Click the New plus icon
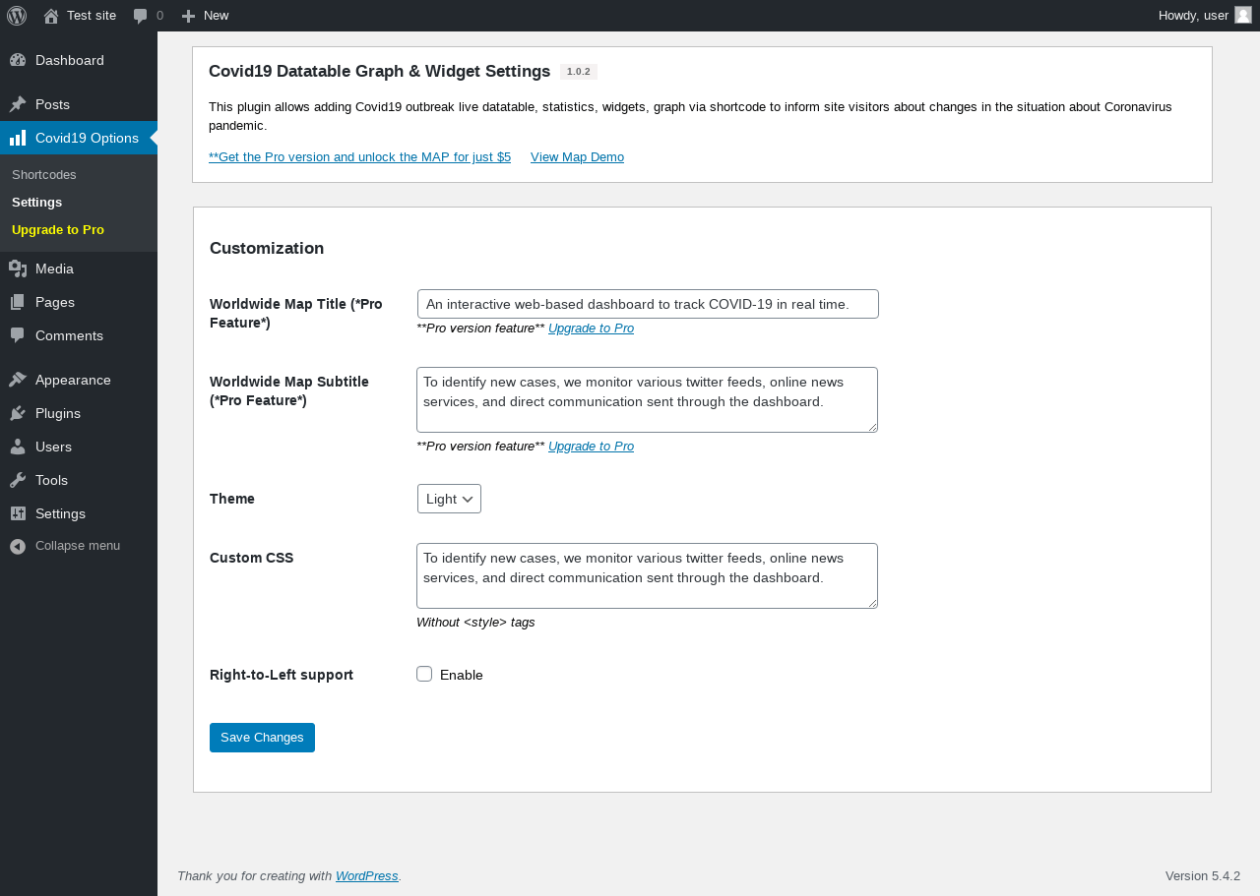Image resolution: width=1260 pixels, height=896 pixels. (x=189, y=16)
